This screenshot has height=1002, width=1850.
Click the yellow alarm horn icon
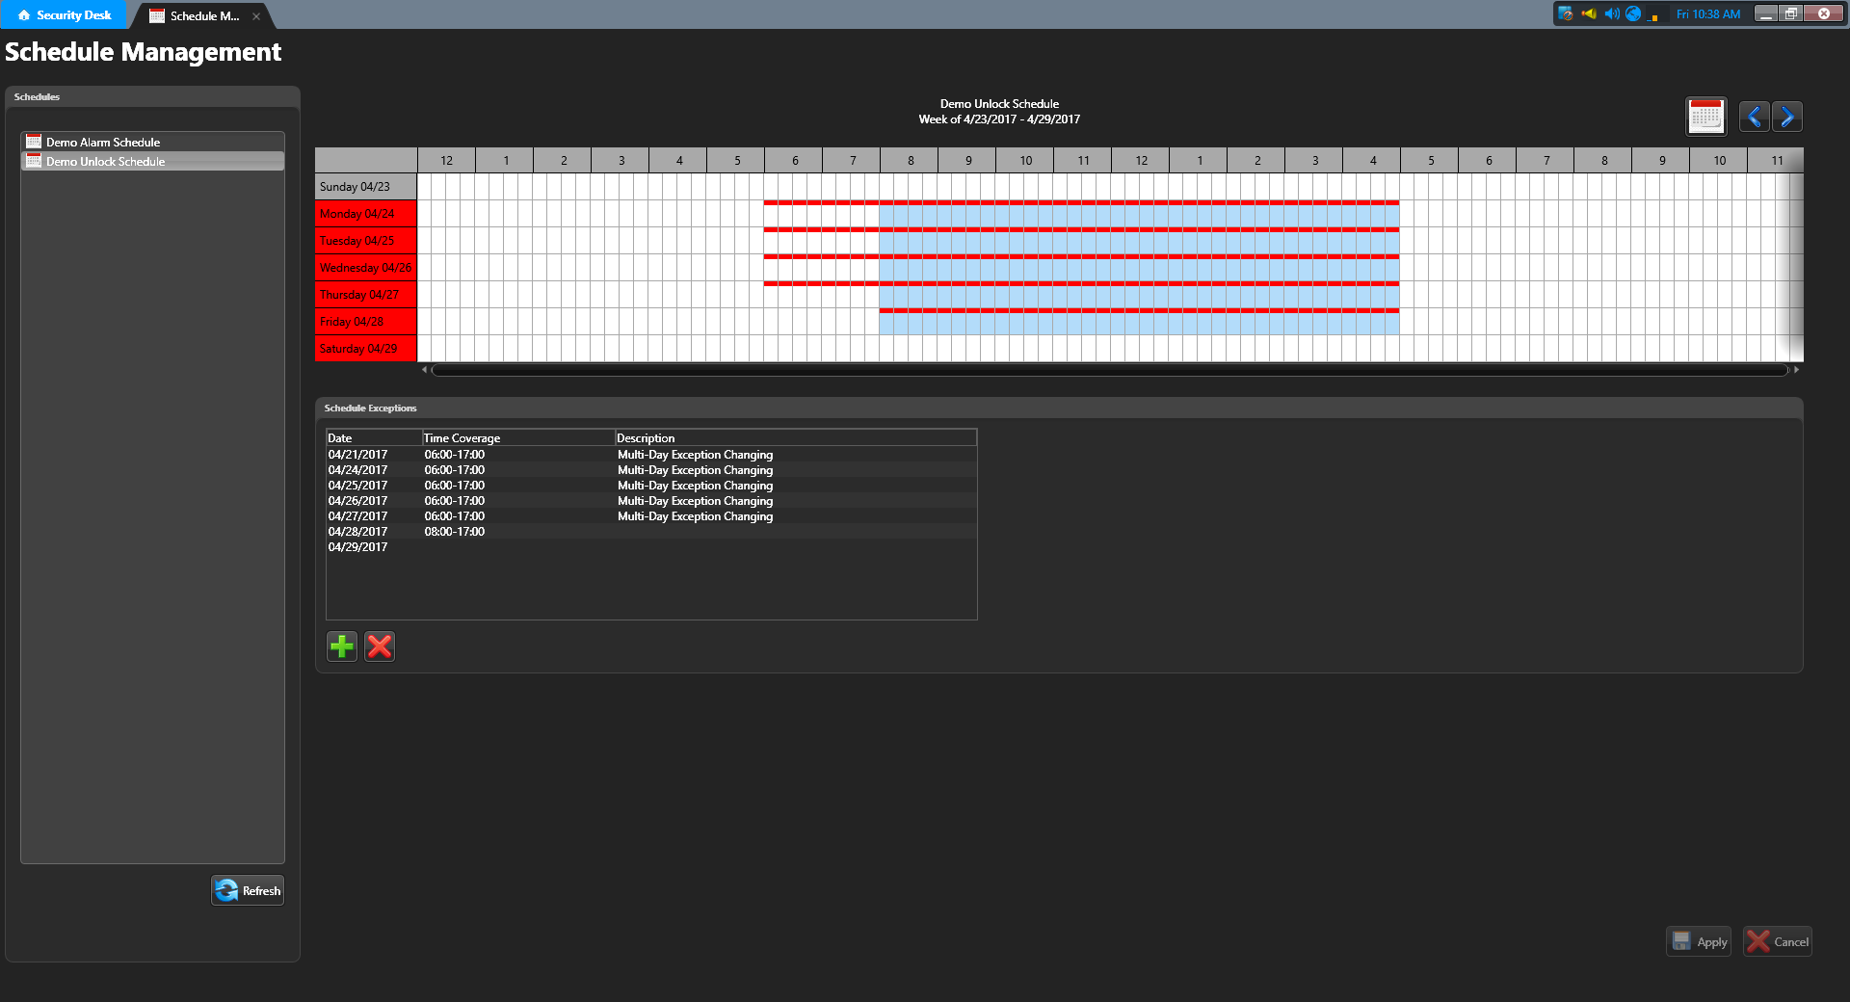click(1589, 13)
